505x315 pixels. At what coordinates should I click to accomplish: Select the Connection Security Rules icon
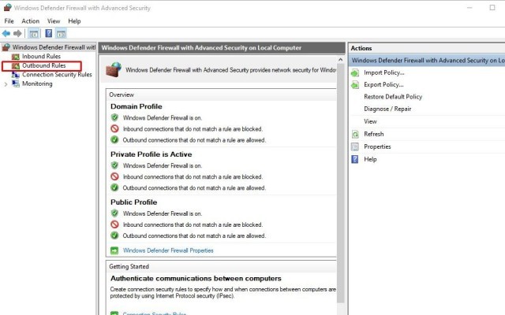coord(16,75)
